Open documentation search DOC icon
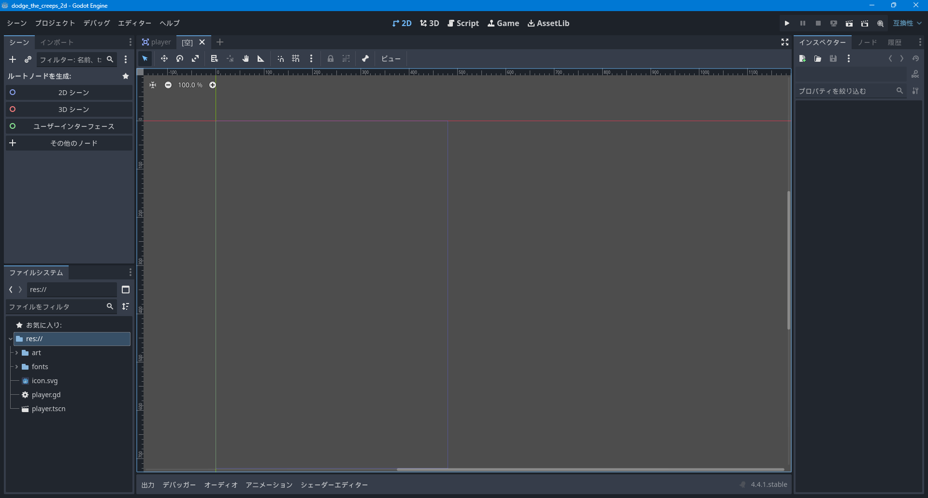The width and height of the screenshot is (928, 498). coord(915,74)
